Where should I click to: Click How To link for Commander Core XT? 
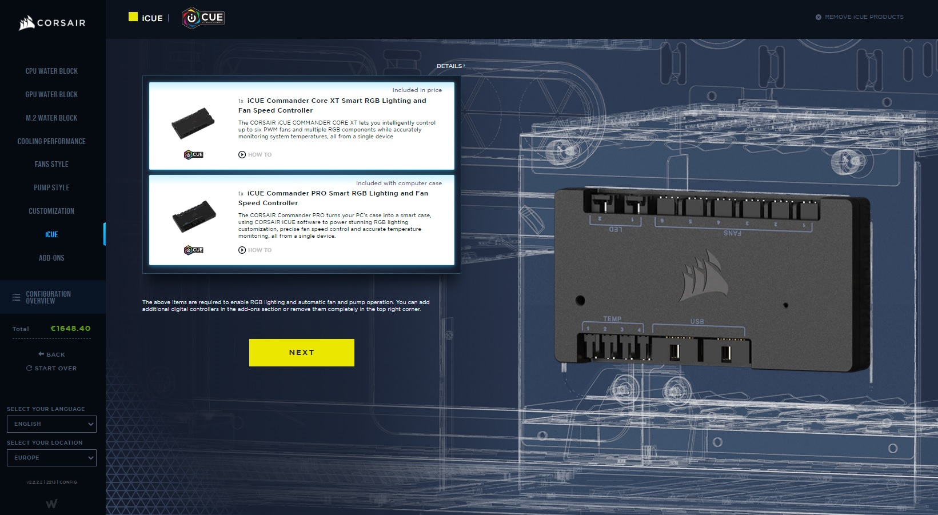260,155
